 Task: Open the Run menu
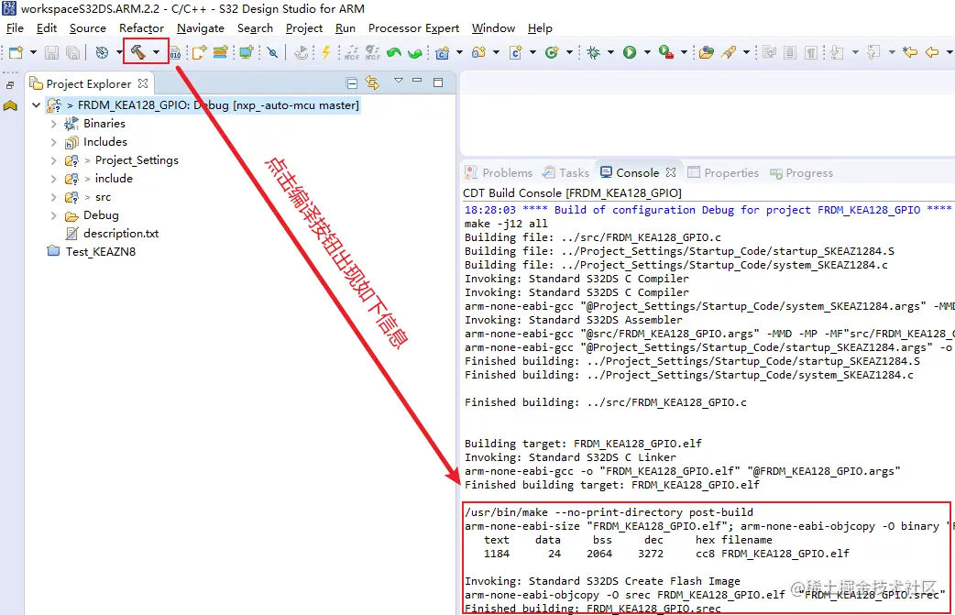(346, 28)
